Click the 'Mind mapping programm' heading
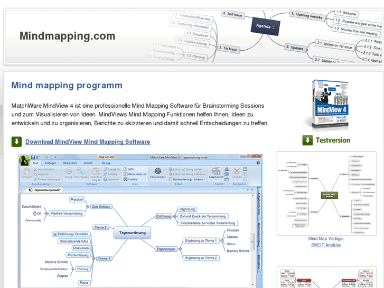This screenshot has width=384, height=288. click(x=67, y=85)
